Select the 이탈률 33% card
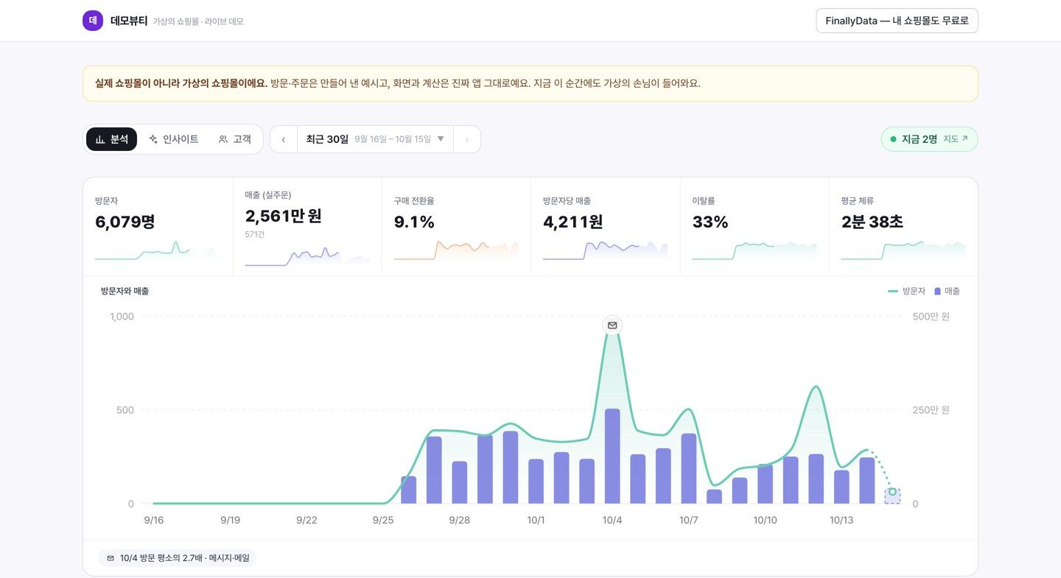This screenshot has width=1061, height=578. [x=754, y=227]
